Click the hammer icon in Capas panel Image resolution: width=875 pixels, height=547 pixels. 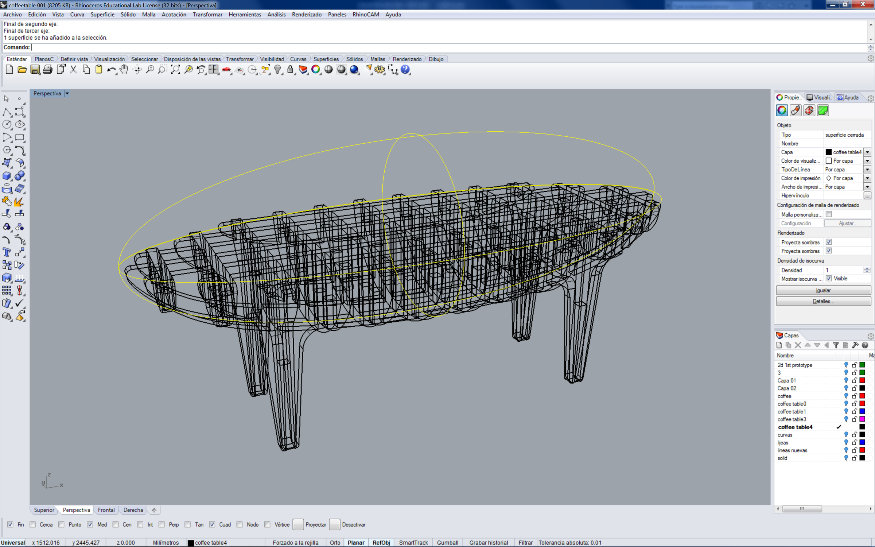point(855,345)
